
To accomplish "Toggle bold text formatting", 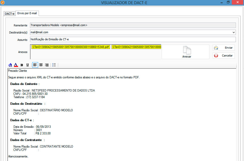I will pos(22,65).
